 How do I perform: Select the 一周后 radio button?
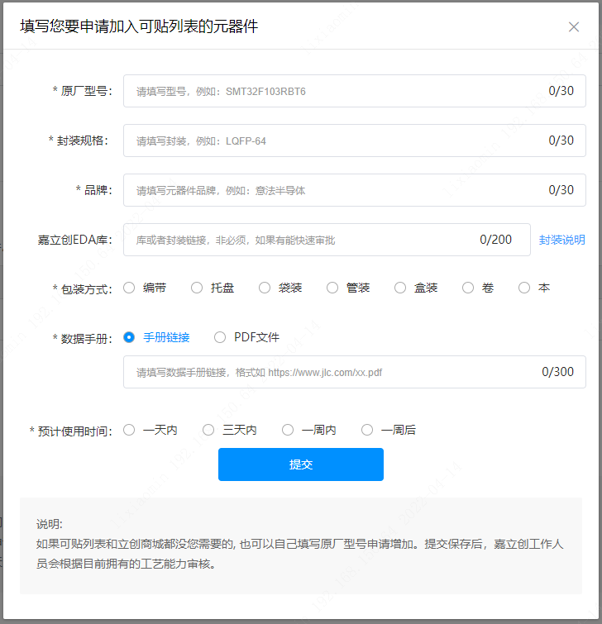coord(367,430)
